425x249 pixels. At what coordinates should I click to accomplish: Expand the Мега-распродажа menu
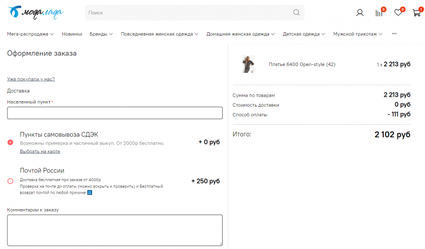(30, 34)
